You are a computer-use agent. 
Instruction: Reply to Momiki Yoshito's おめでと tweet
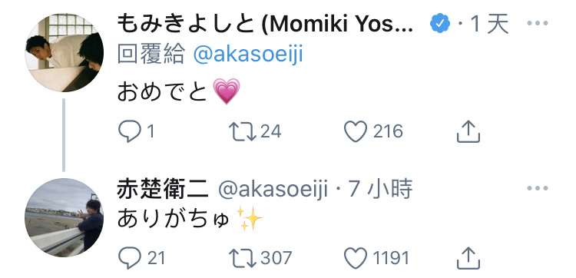tap(130, 131)
